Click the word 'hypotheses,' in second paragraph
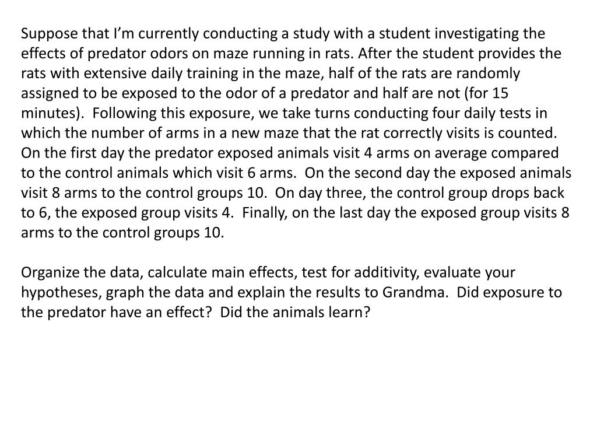The width and height of the screenshot is (597, 448). tap(61, 293)
